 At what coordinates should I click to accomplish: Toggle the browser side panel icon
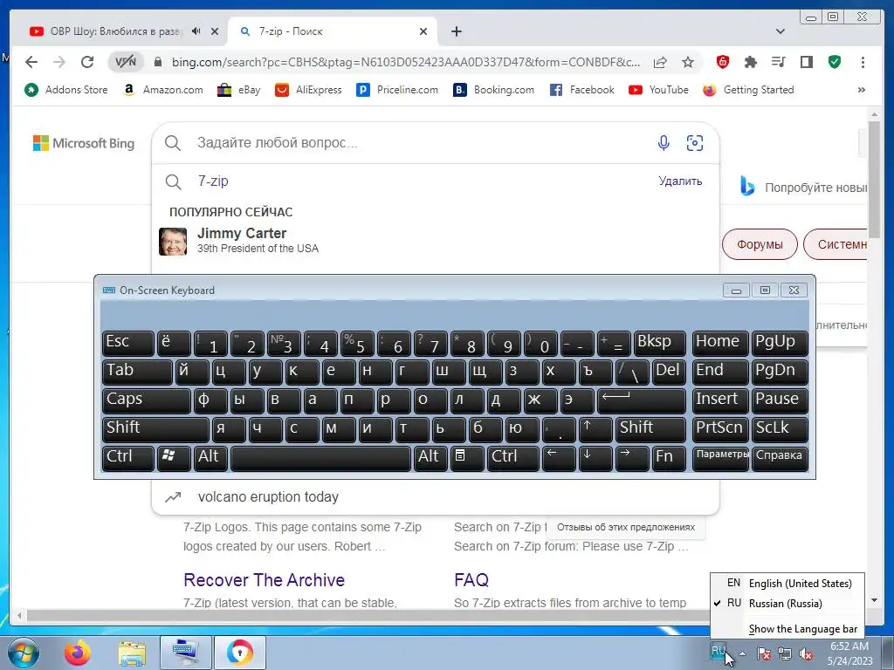(806, 62)
